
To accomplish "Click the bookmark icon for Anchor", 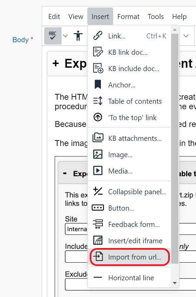I will tap(98, 84).
